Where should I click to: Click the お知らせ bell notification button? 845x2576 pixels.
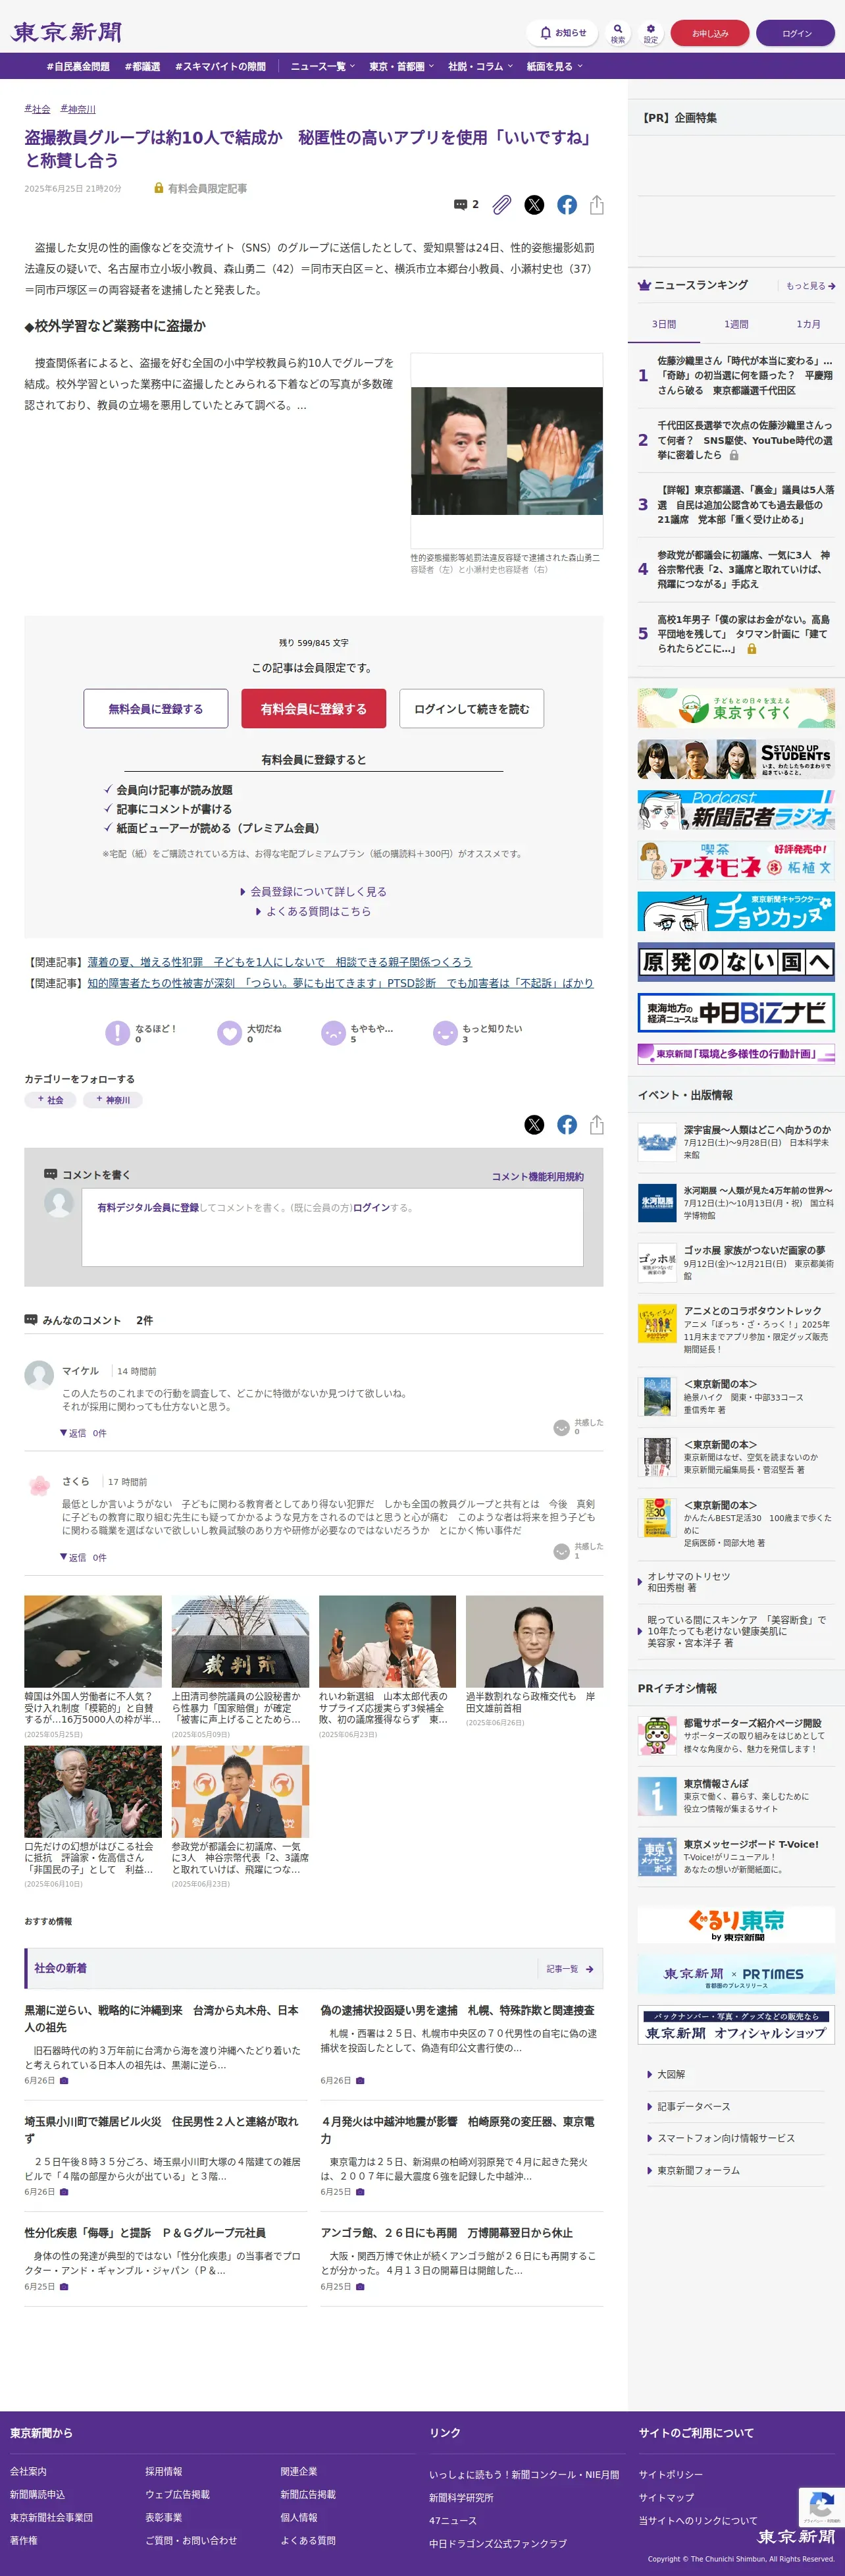pyautogui.click(x=562, y=33)
